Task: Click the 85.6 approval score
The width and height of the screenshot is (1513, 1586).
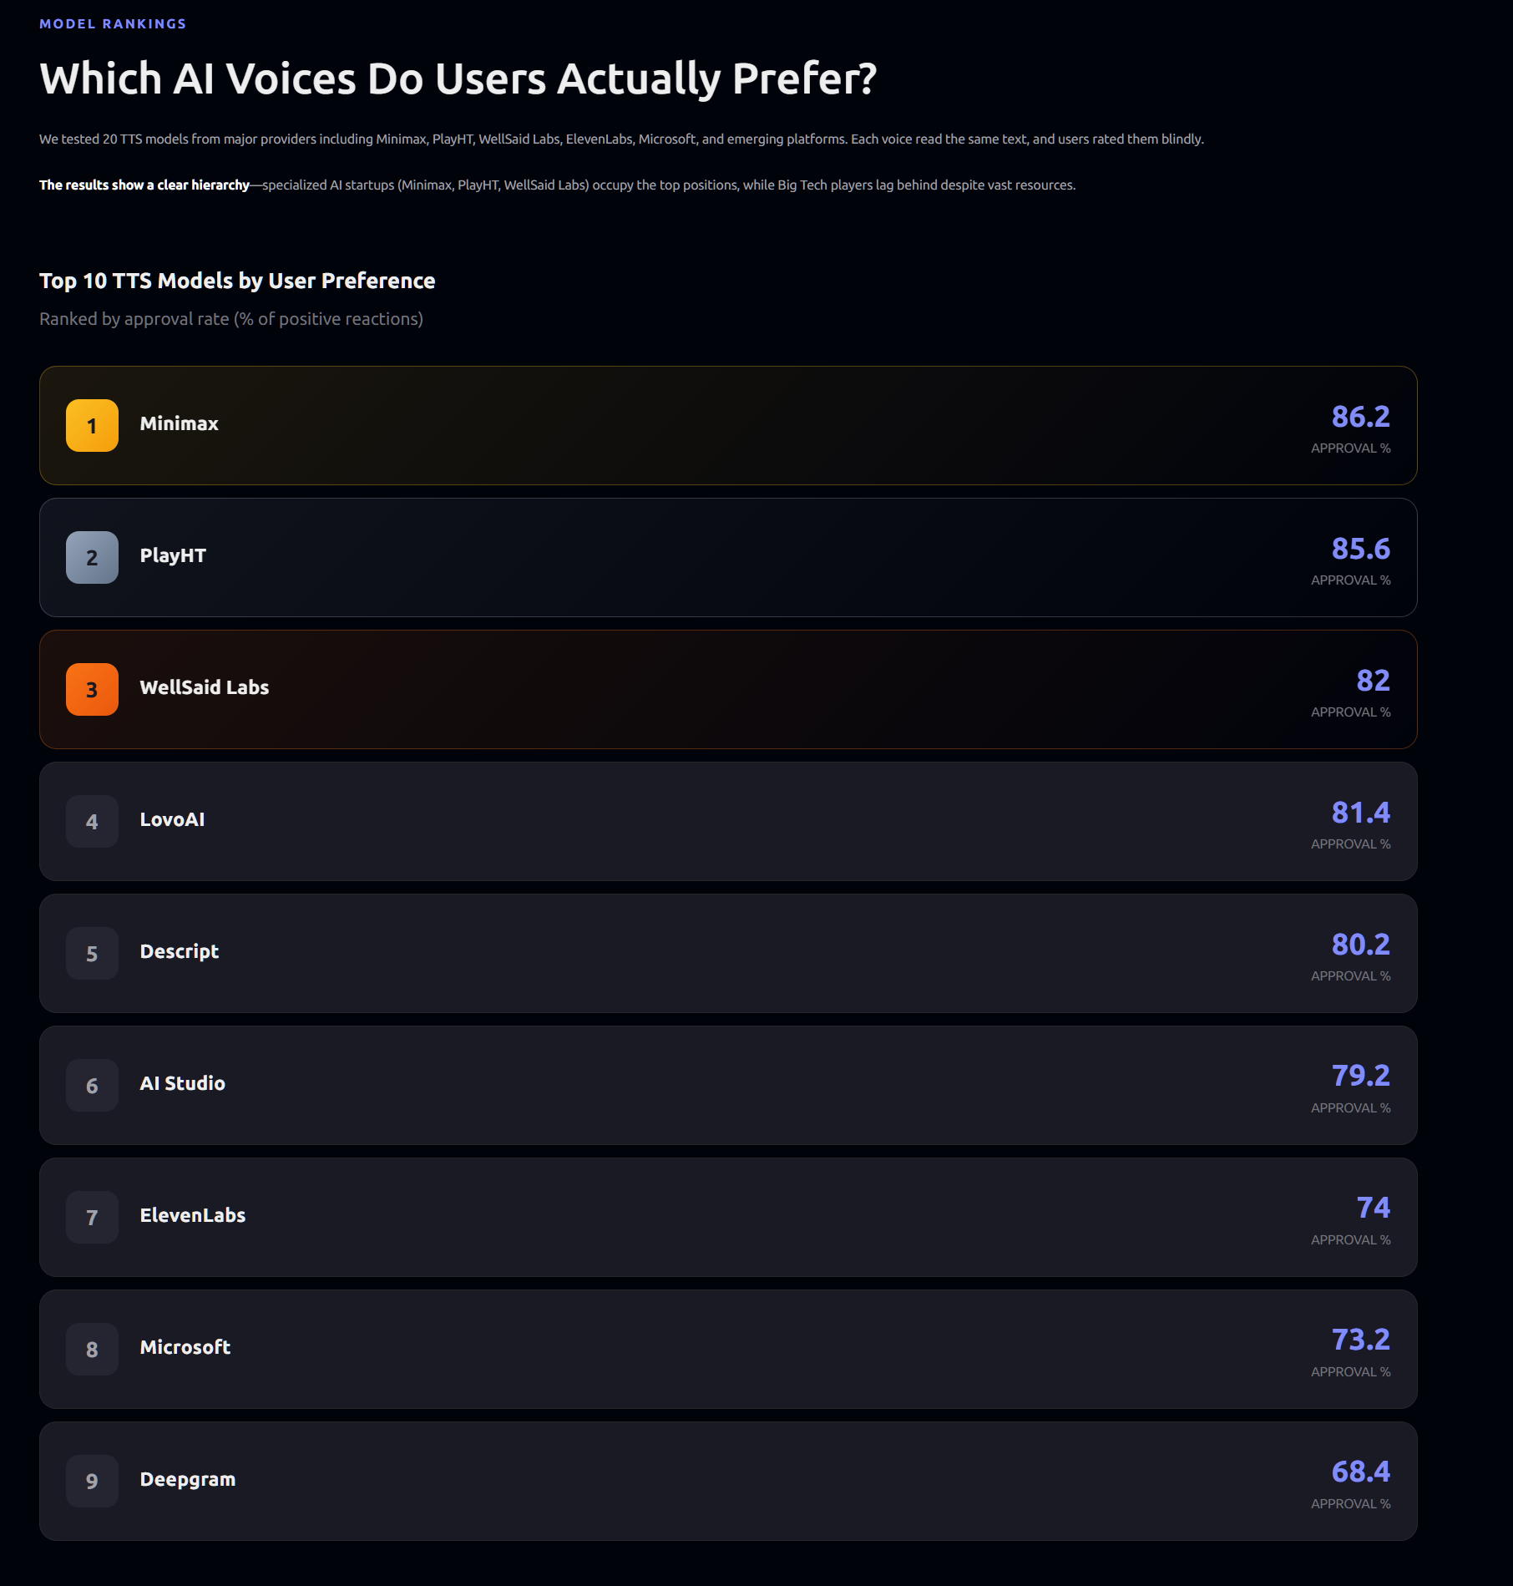Action: [x=1360, y=548]
